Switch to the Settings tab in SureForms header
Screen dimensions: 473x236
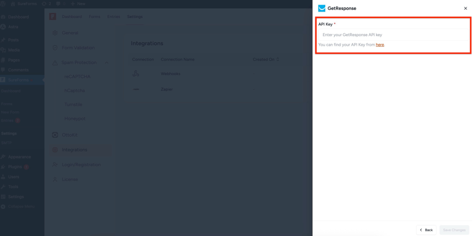point(135,17)
